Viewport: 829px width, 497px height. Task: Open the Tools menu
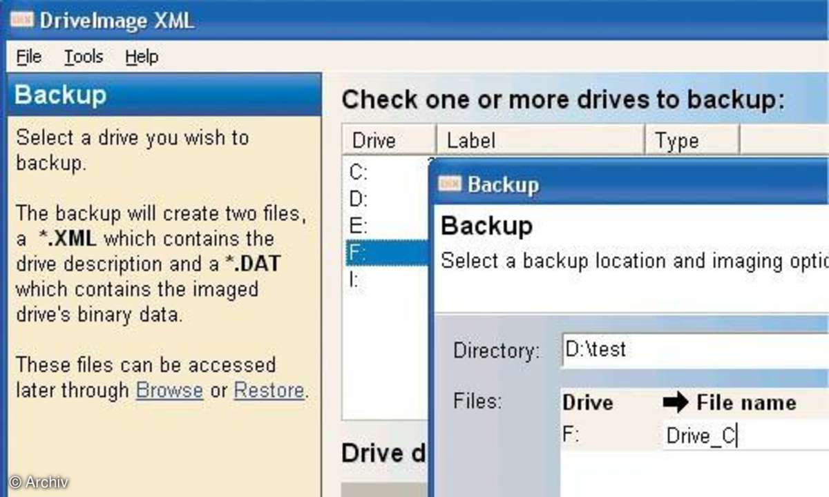84,57
